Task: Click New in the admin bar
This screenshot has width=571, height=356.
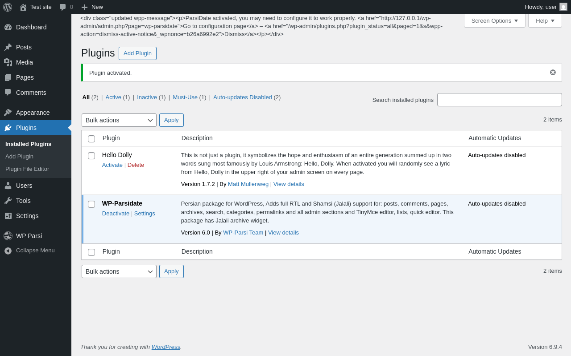Action: [x=92, y=7]
